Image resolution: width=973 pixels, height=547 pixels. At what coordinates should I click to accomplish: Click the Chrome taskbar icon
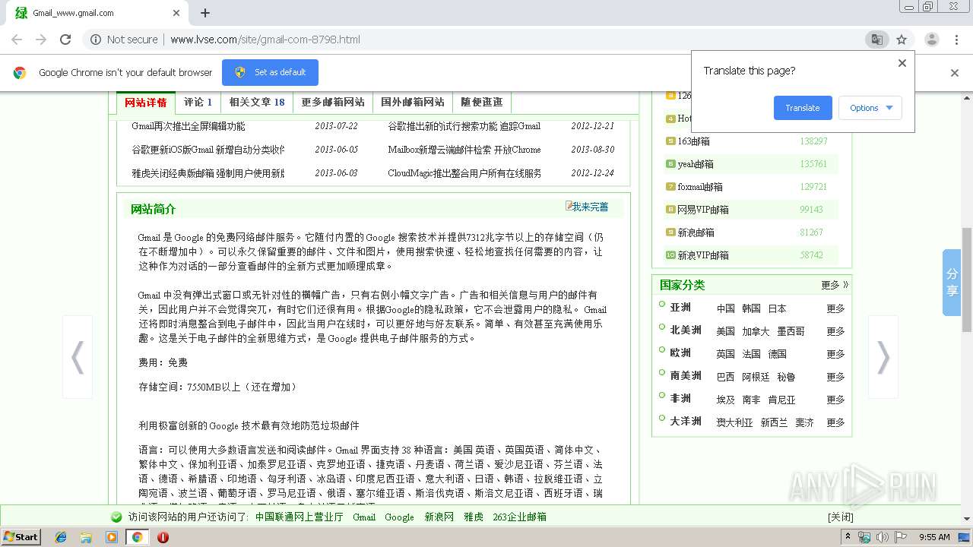(x=137, y=537)
